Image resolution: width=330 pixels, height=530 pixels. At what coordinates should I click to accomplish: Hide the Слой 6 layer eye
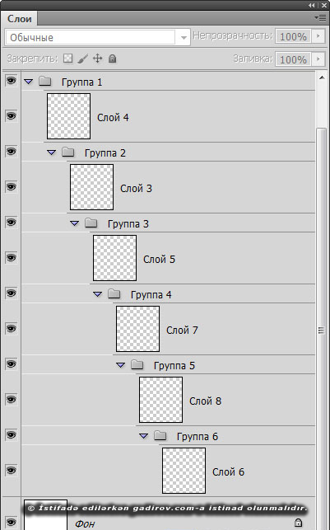(x=12, y=470)
